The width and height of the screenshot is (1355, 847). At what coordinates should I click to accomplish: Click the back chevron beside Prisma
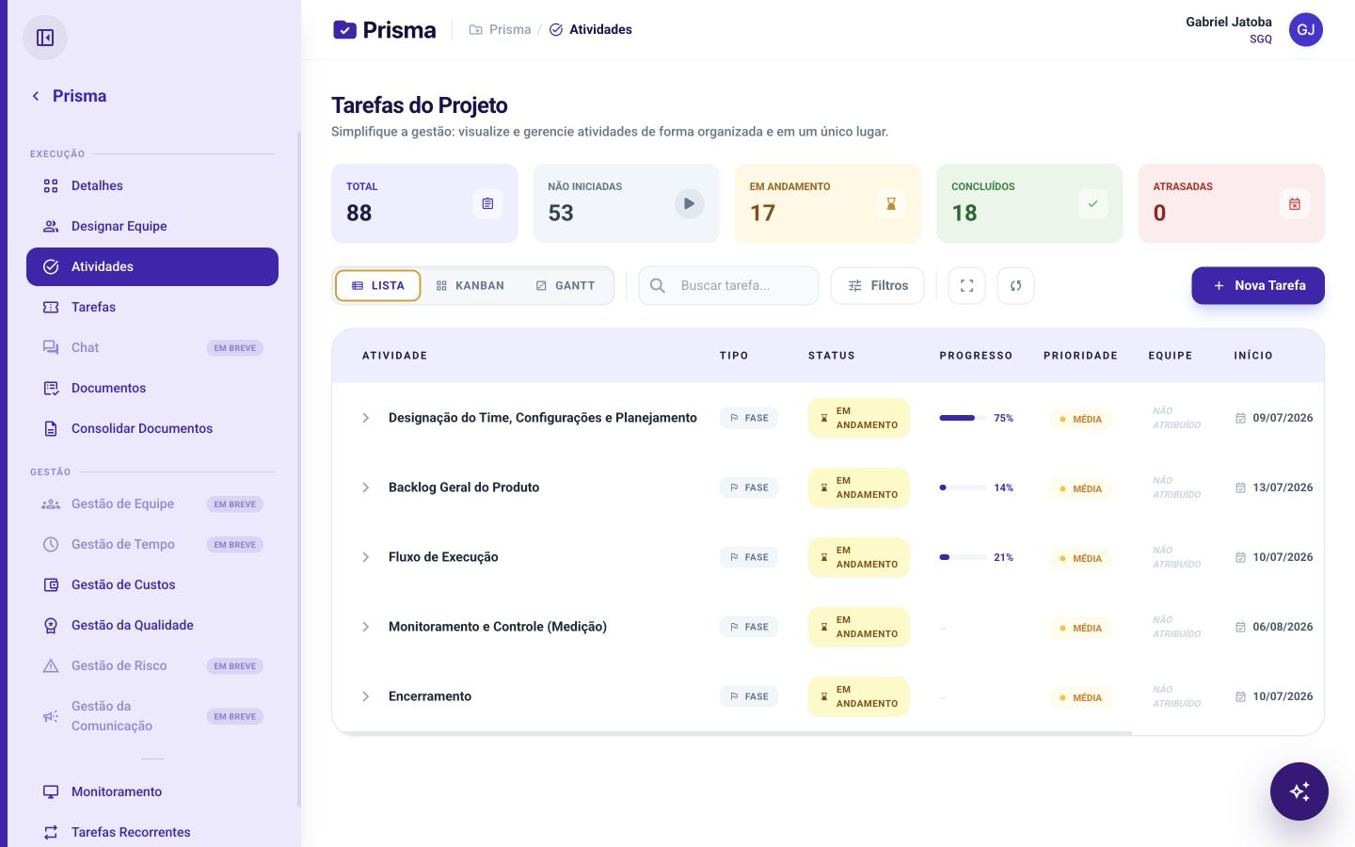36,96
